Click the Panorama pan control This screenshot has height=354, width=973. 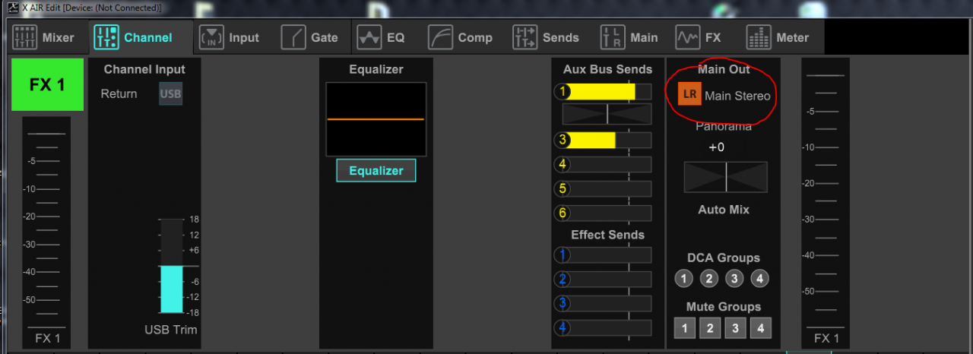(725, 177)
